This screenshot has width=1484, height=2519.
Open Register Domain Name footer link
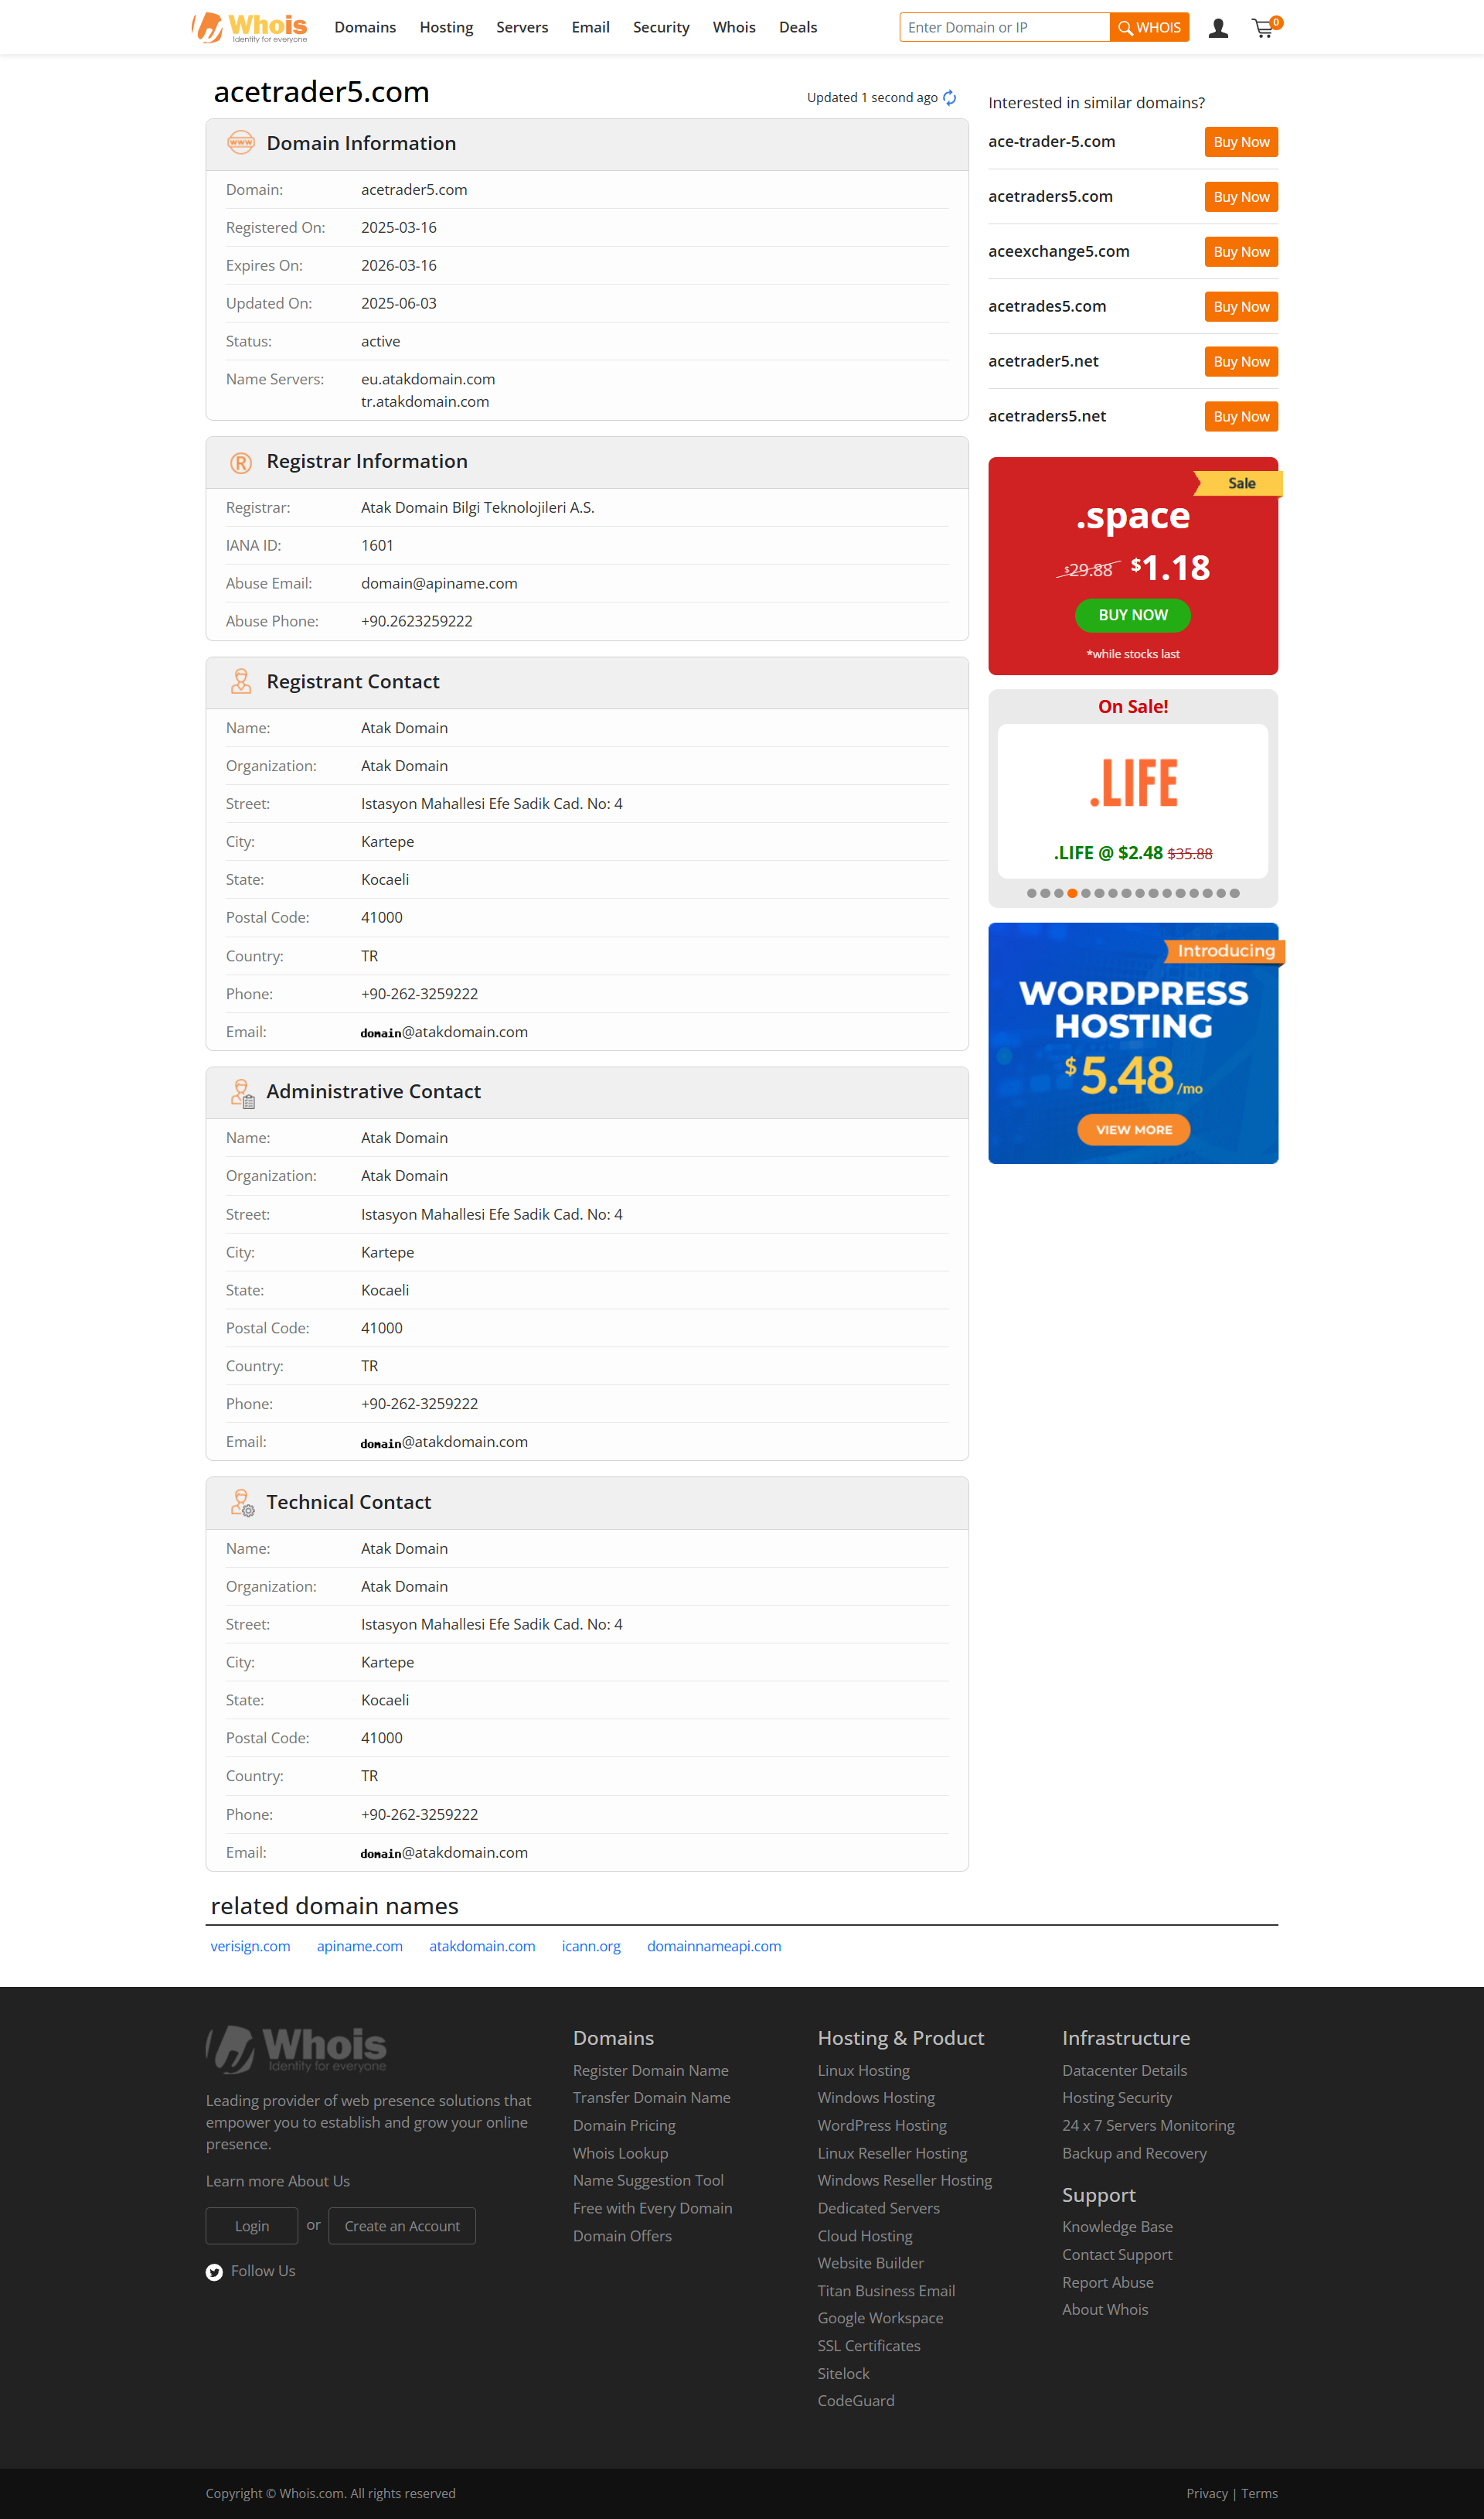(651, 2070)
